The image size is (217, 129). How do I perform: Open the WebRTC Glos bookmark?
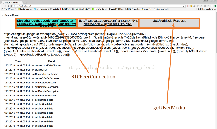point(116,9)
